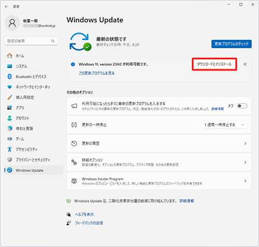Click 更新プログラムのチェック button

[232, 44]
